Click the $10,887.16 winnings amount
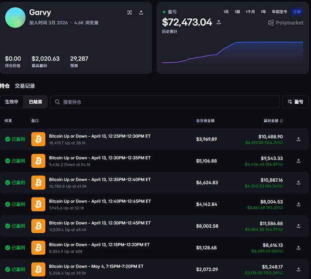 [x=272, y=180]
